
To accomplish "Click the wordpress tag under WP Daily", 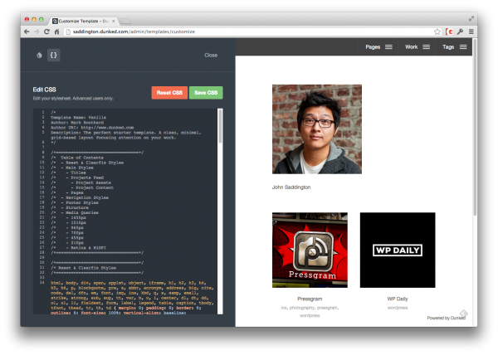I will pyautogui.click(x=398, y=308).
